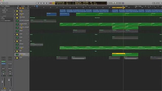Collapse the Region inspector section
The height and width of the screenshot is (91, 162).
(1, 6)
